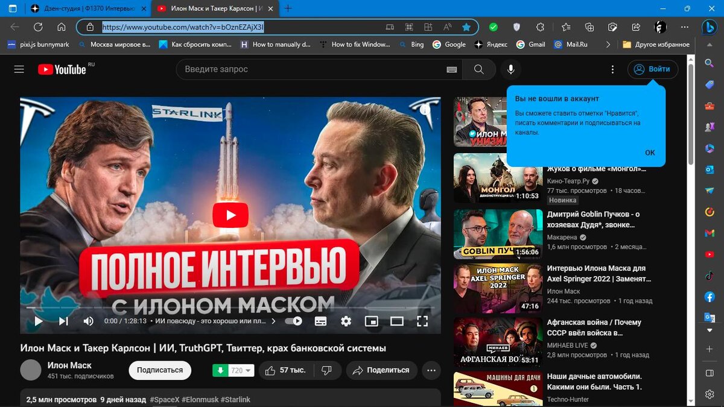Open the pixi.js bunnymark bookmark

(x=38, y=45)
